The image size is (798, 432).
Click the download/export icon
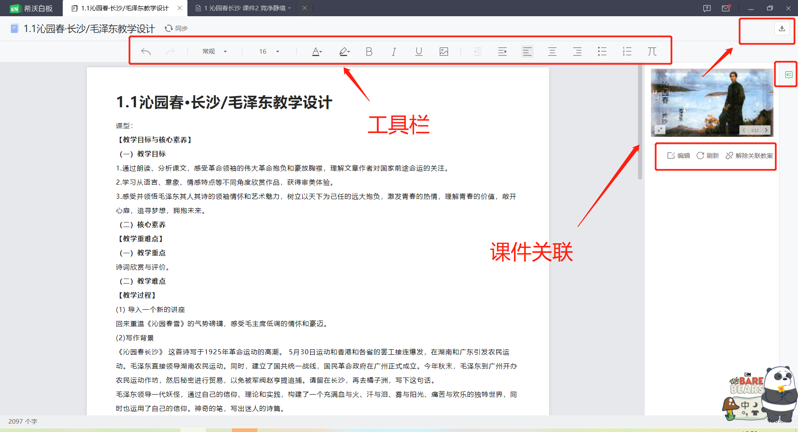pos(782,28)
